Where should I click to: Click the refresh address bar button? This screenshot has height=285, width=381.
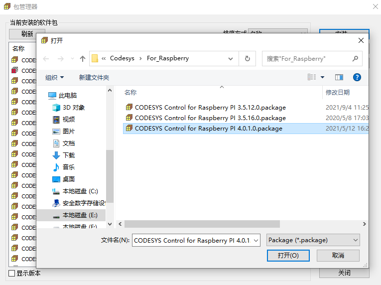click(x=247, y=58)
